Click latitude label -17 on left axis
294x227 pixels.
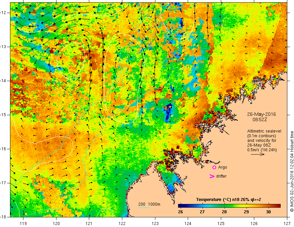[4, 183]
